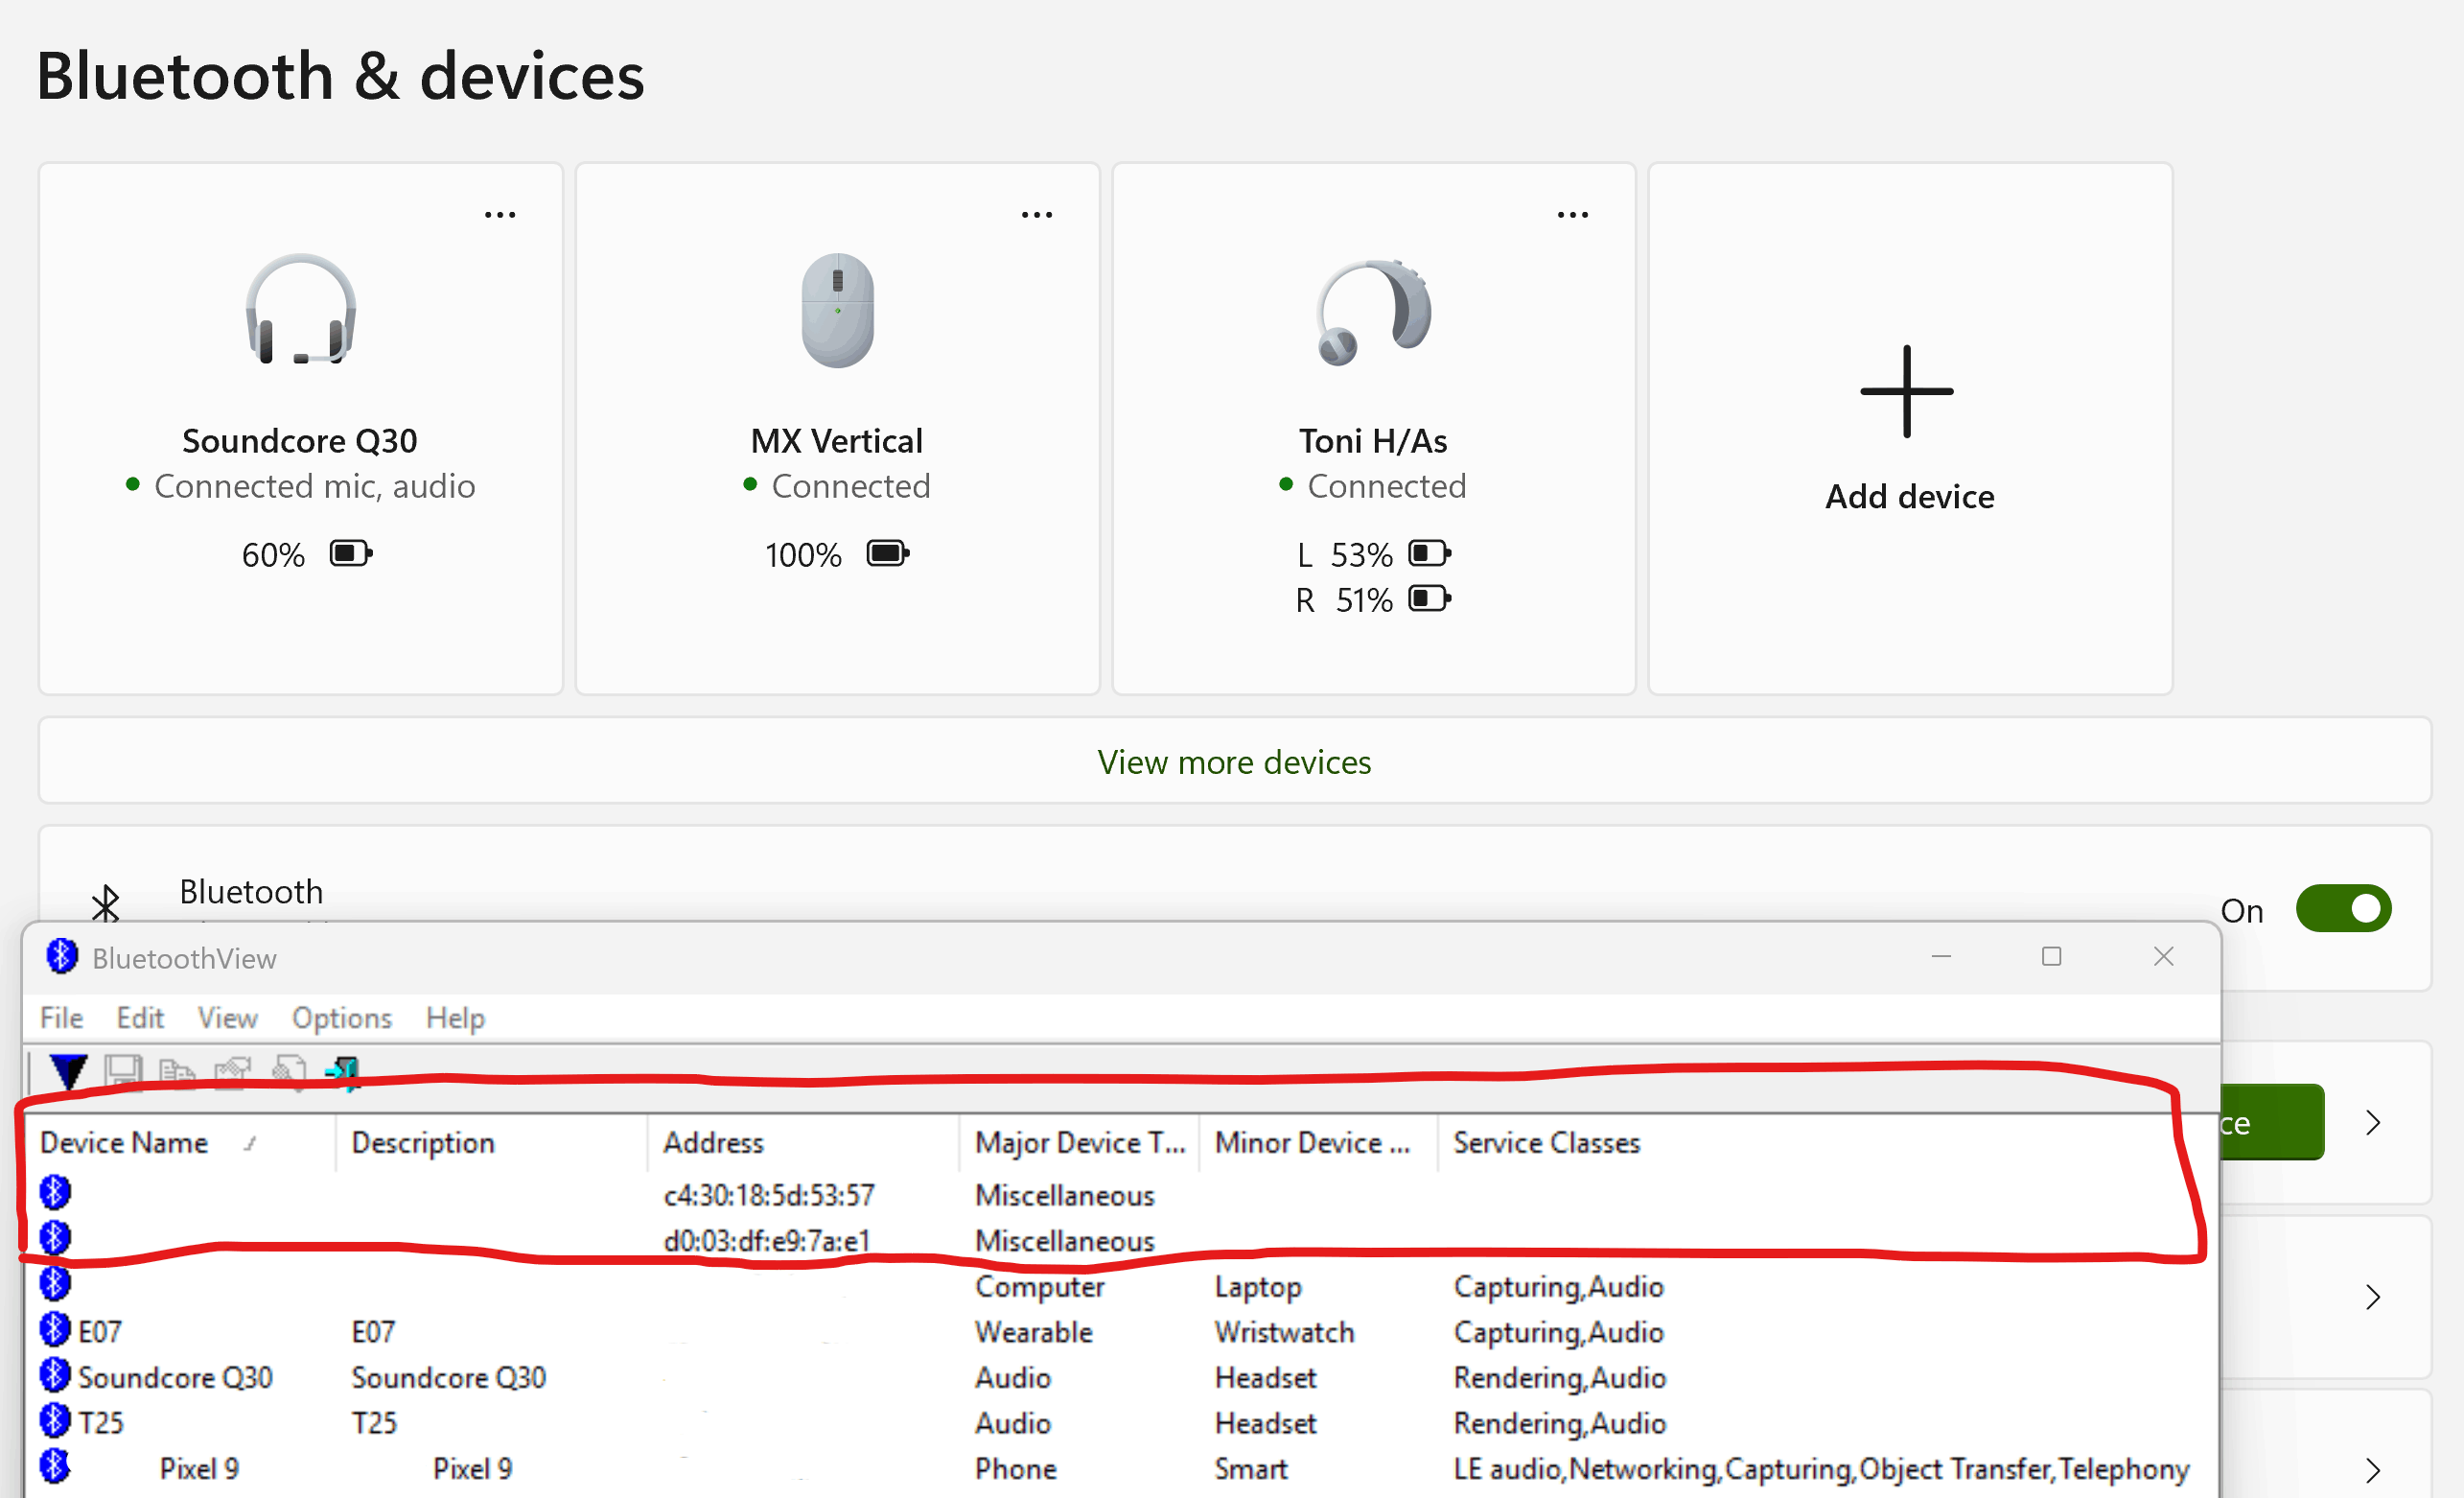Screen dimensions: 2464x1498
Task: Open the Options menu in BluetoothView
Action: [x=341, y=1018]
